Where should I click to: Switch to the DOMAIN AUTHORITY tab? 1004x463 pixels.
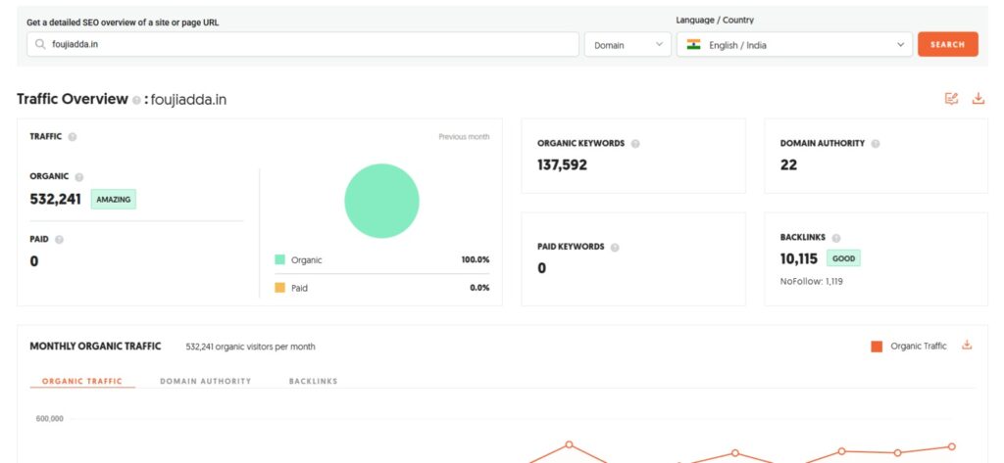[x=206, y=381]
